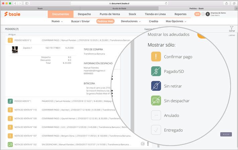This screenshot has height=150, width=238.
Task: Open the settings gear in header
Action: pos(203,14)
